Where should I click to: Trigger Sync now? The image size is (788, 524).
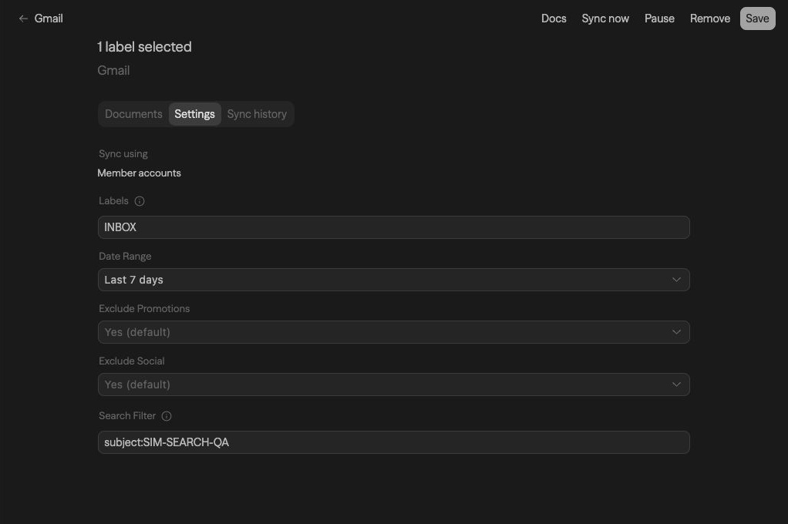(x=605, y=18)
